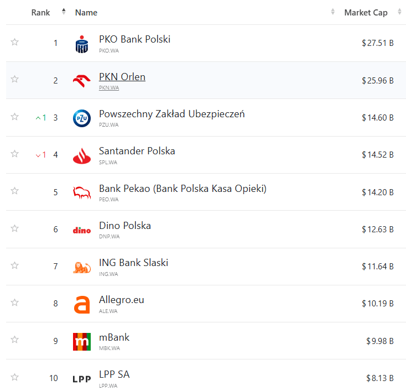This screenshot has height=391, width=406.
Task: Sort table by Rank column arrows
Action: (64, 12)
